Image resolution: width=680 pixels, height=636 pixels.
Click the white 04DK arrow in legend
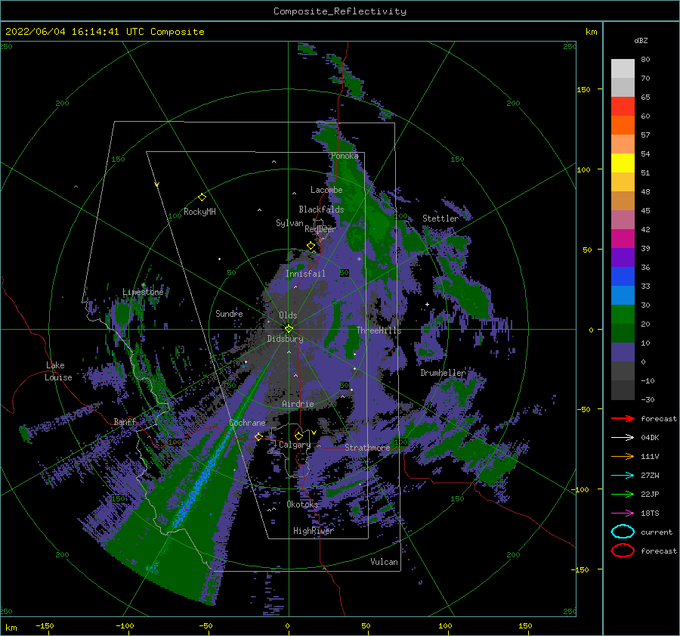click(623, 437)
